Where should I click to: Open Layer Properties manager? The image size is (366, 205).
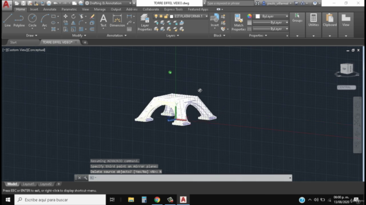click(x=145, y=22)
